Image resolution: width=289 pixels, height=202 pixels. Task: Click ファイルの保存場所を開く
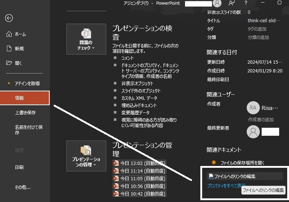tap(242, 163)
